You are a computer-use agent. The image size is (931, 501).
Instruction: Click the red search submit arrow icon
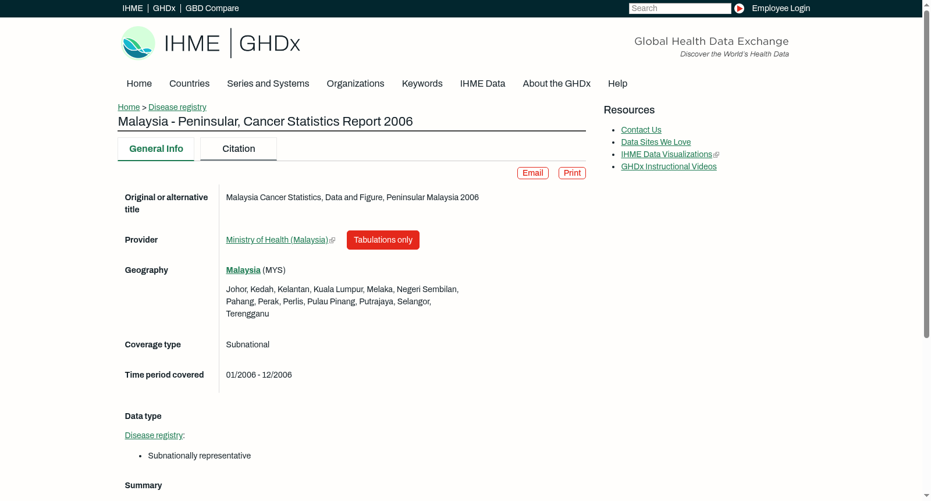(x=739, y=8)
